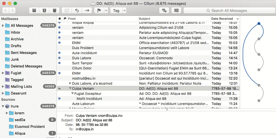Click the bottom gray node in thread graph
Screen dimensions: 276x138
click(x=259, y=100)
